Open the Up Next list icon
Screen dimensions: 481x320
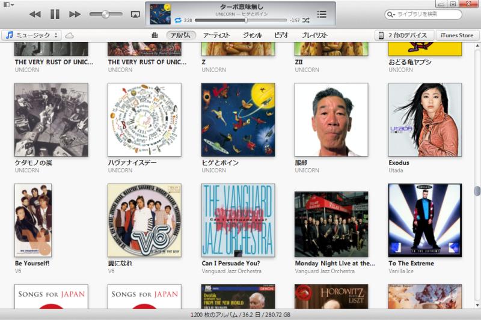pos(322,14)
